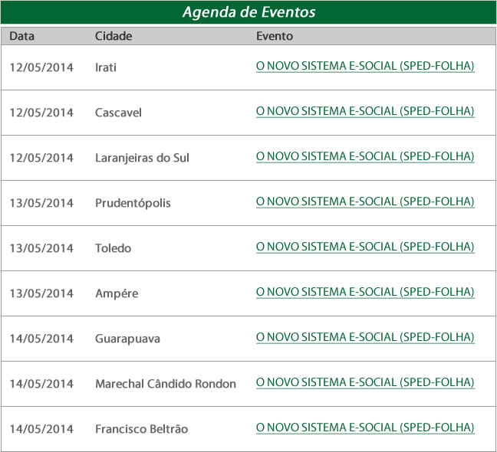497x452 pixels.
Task: Click the Cidade column header
Action: coord(114,36)
